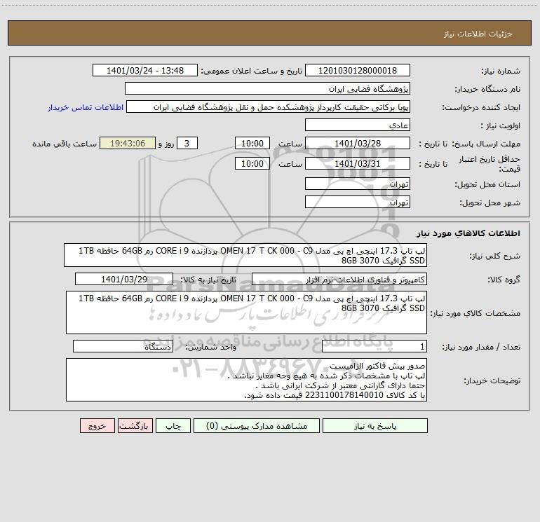
Task: Click the label تاریخ و ساعت اعلان عمومی
Action: pyautogui.click(x=251, y=71)
